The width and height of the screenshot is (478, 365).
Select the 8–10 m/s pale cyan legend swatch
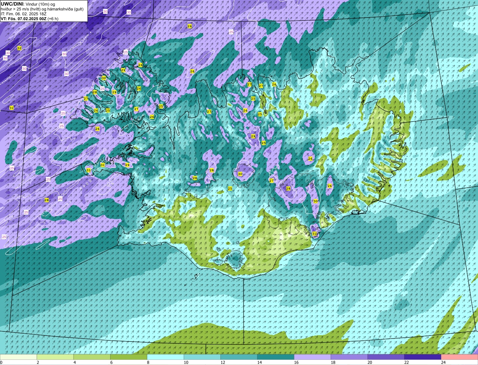click(165, 357)
